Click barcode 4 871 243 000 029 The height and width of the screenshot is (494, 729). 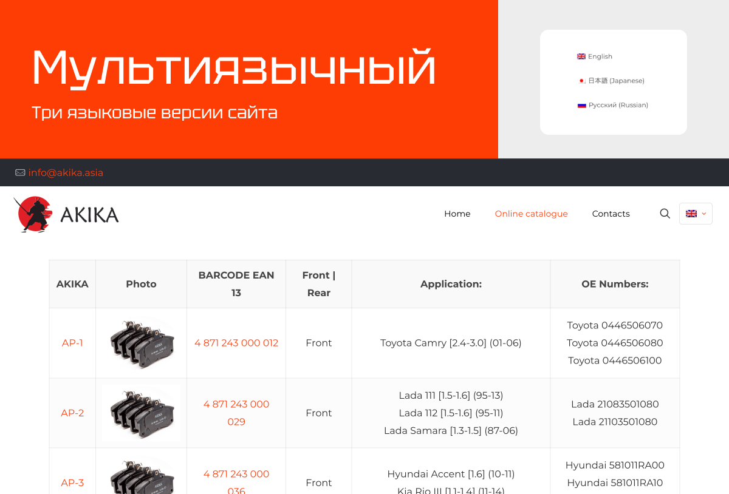click(x=236, y=413)
